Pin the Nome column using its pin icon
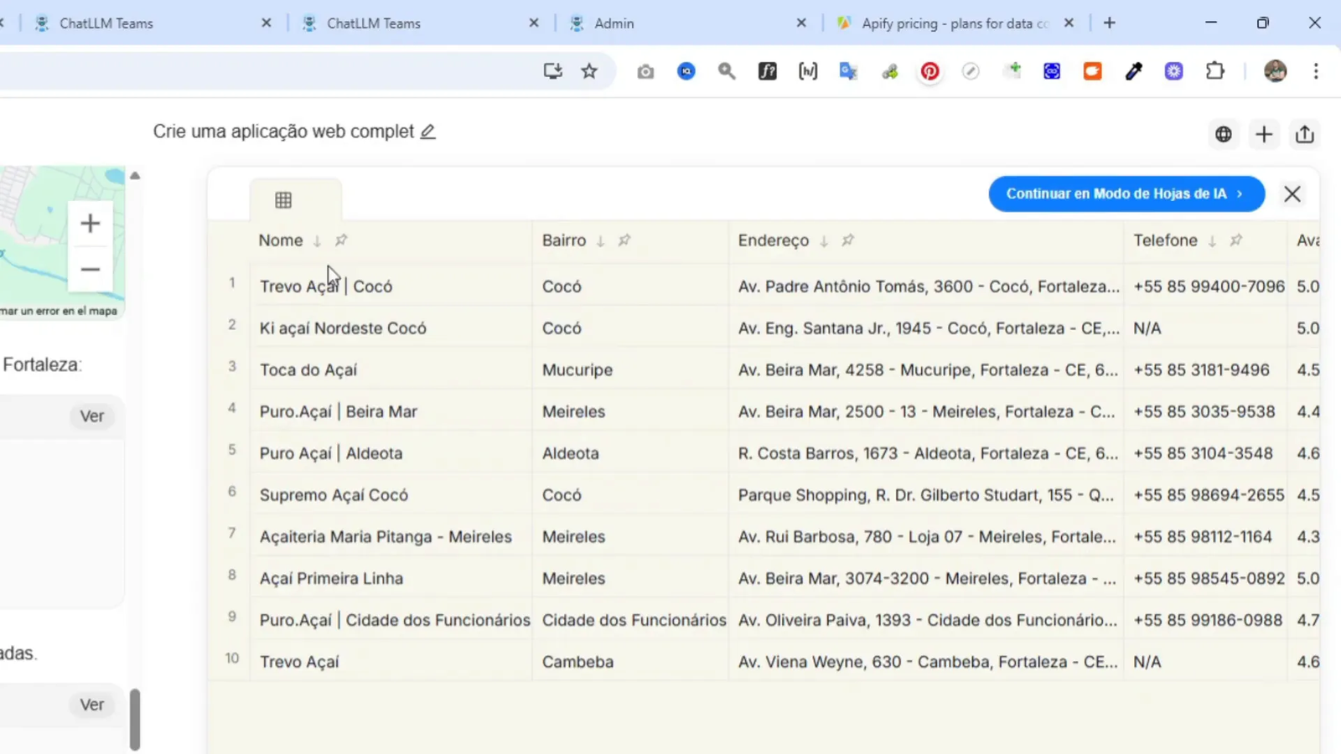The width and height of the screenshot is (1341, 754). tap(341, 240)
